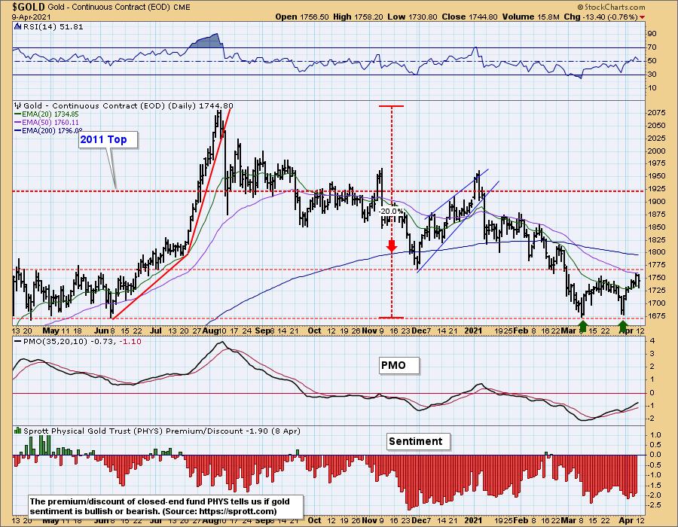Click the PMO annotation label box
678x527 pixels.
[399, 365]
